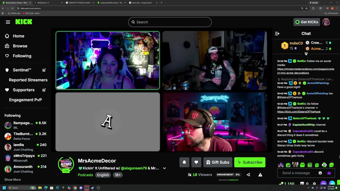Click the Gift Subs button

(x=218, y=162)
